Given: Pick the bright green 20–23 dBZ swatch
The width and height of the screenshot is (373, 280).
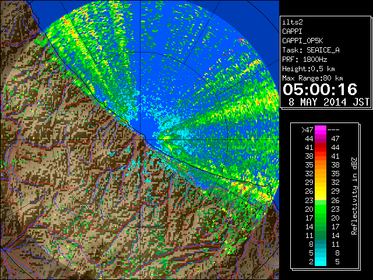Looking at the screenshot, I should tap(321, 209).
